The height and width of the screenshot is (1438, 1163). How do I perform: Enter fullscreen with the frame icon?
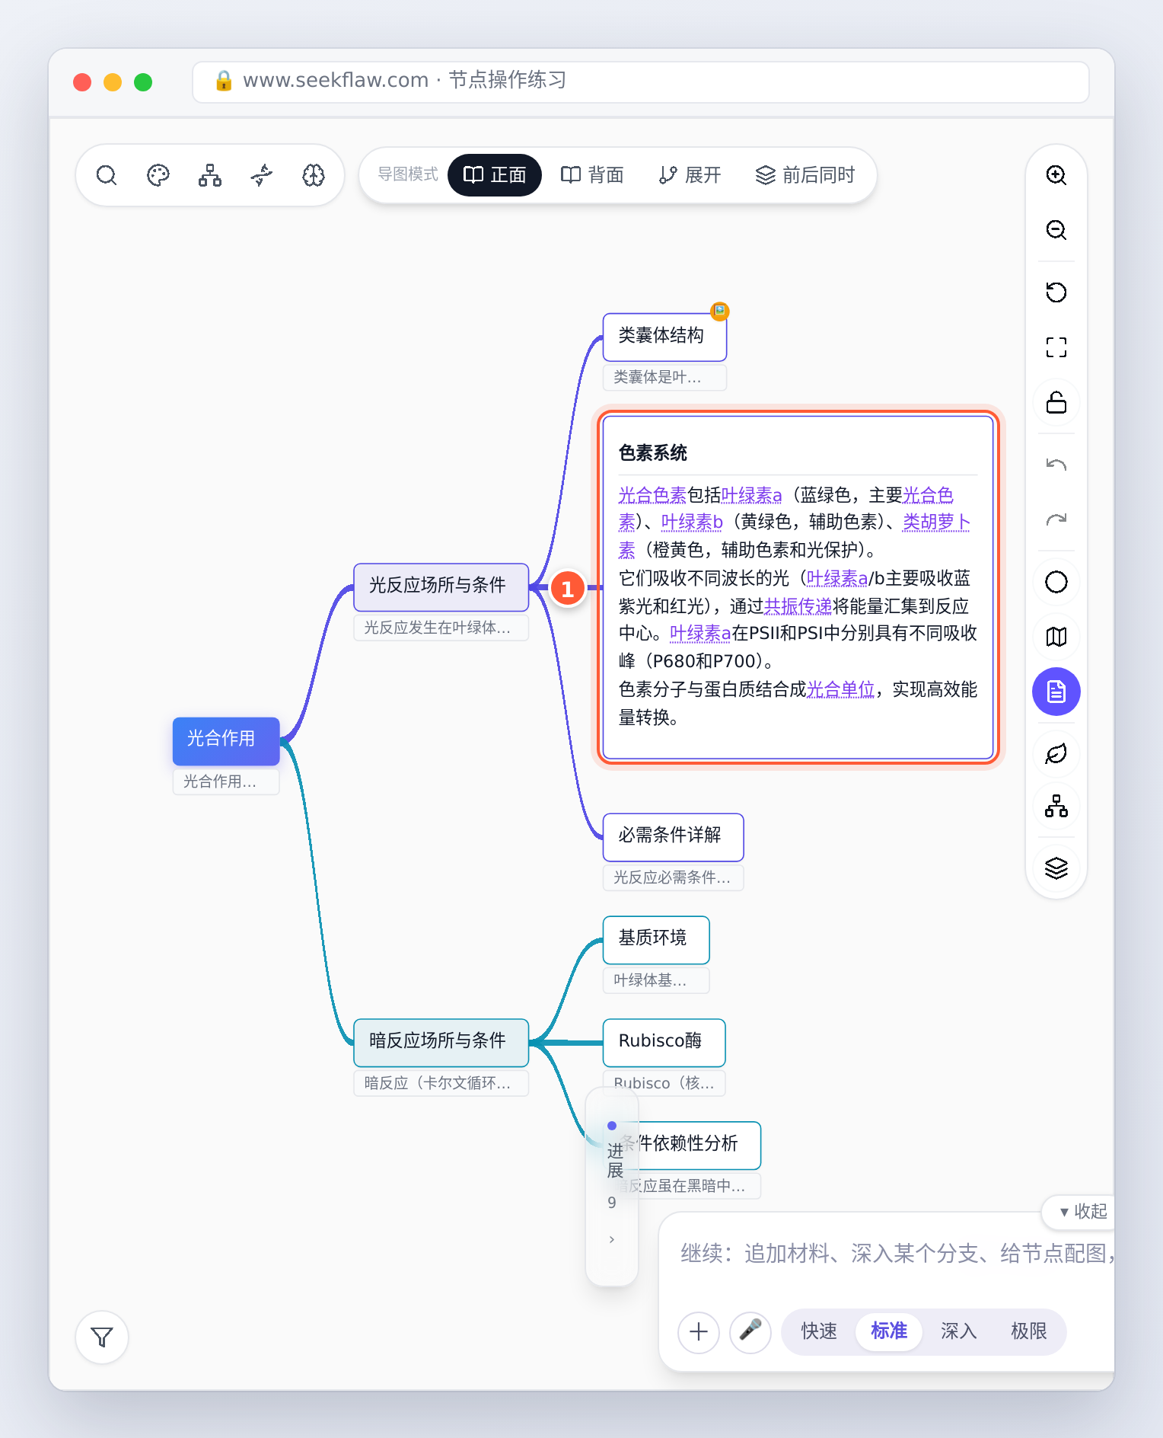[x=1056, y=347]
